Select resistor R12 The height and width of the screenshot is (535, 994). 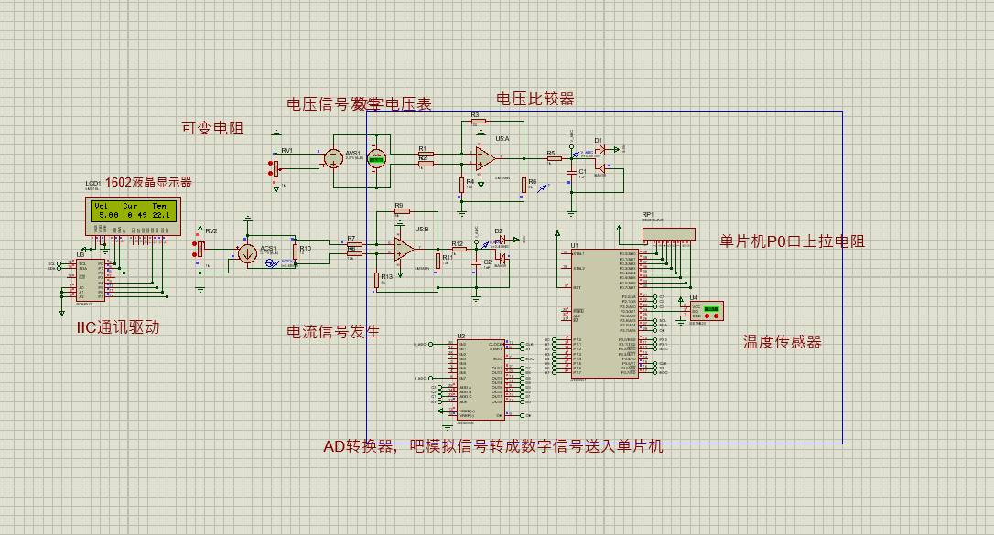tap(459, 249)
